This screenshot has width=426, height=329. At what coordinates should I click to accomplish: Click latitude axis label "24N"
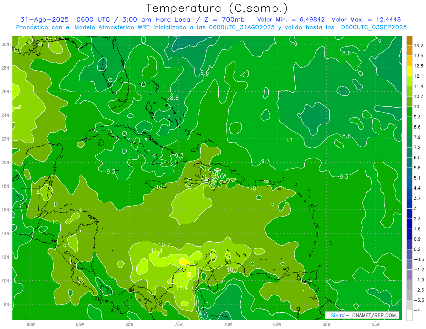click(x=5, y=115)
